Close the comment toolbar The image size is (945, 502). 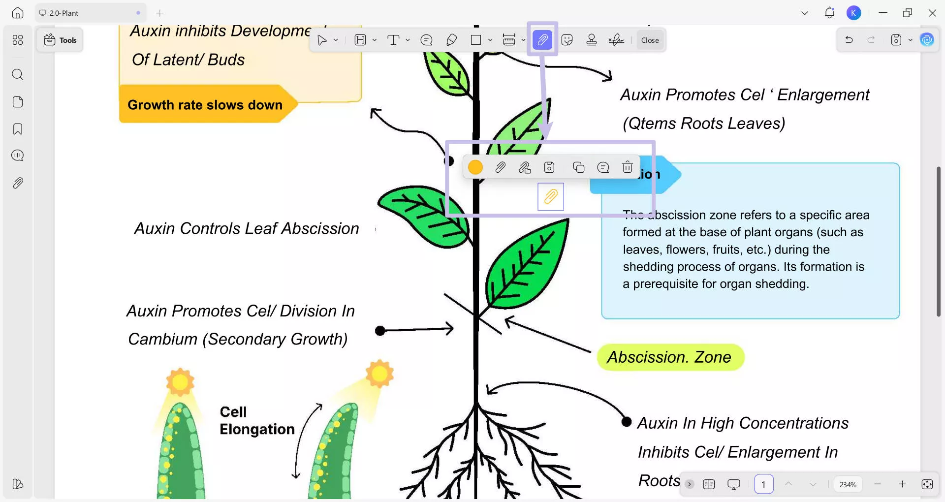click(650, 40)
